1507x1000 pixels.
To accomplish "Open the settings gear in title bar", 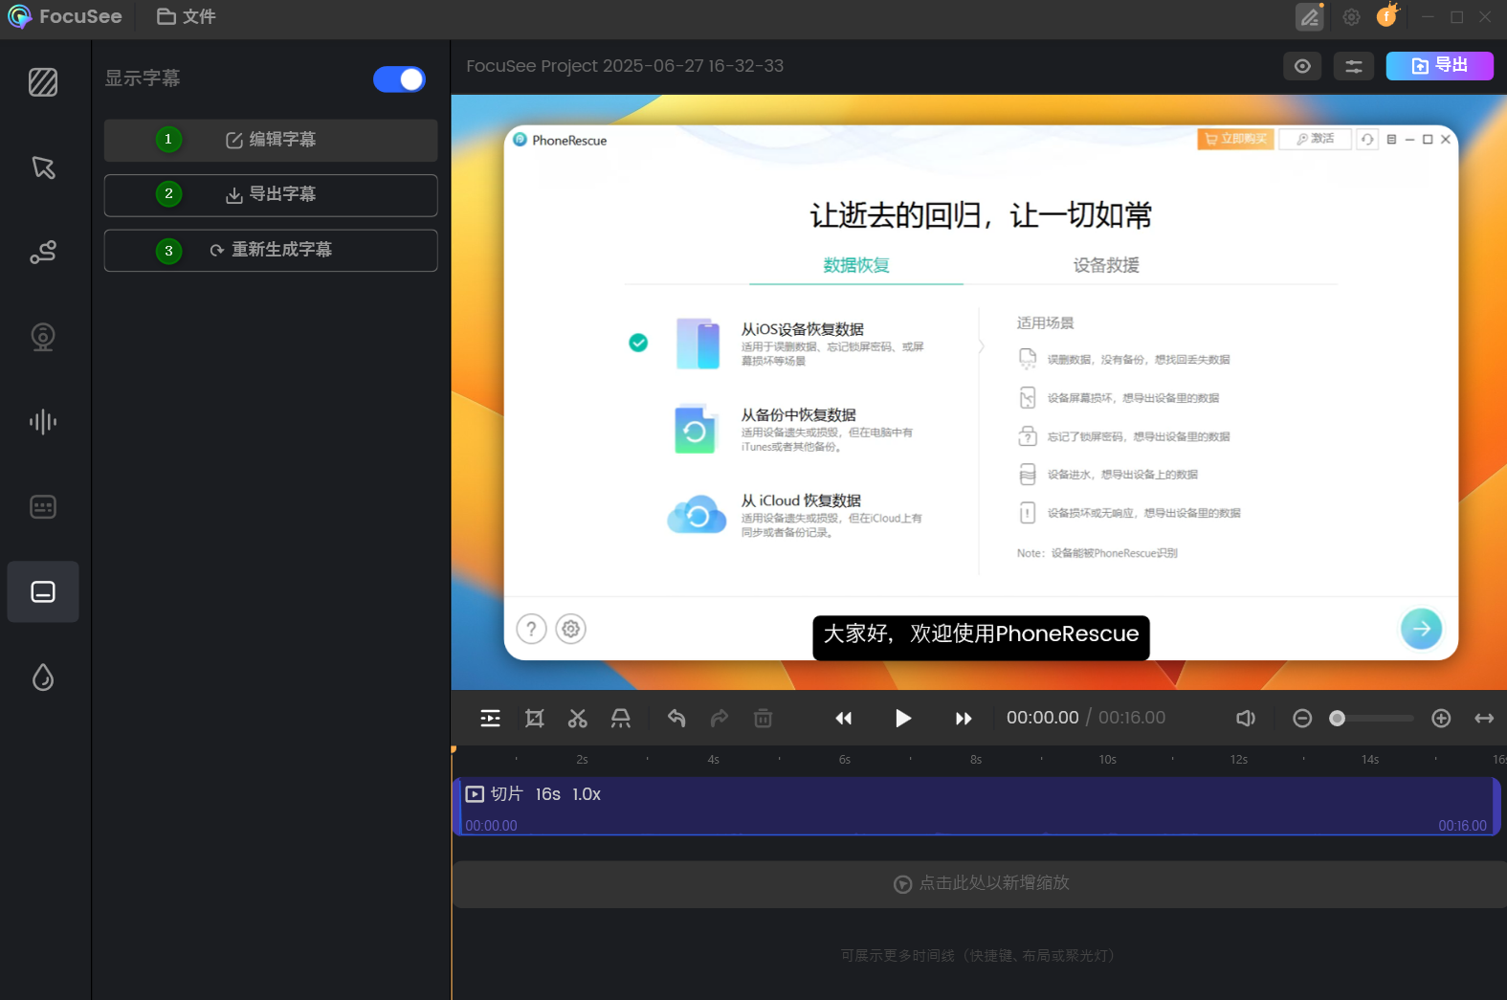I will coord(1351,16).
